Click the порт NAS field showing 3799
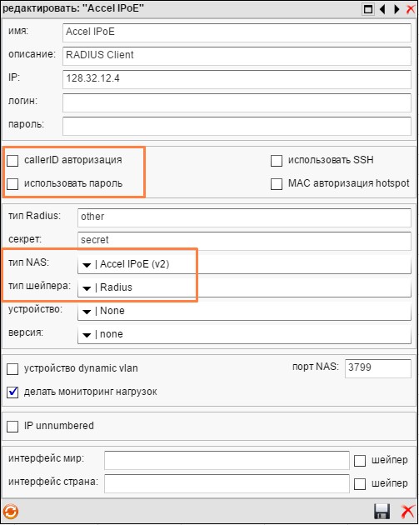Screen dimensions: 419x525 (378, 368)
